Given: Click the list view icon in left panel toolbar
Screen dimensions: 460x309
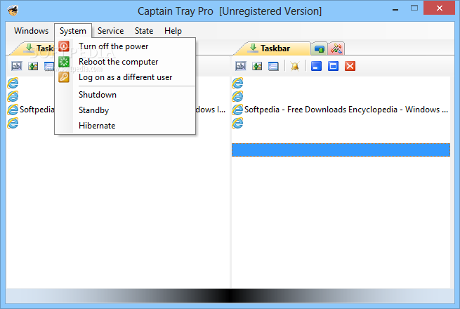Looking at the screenshot, I should click(x=49, y=66).
